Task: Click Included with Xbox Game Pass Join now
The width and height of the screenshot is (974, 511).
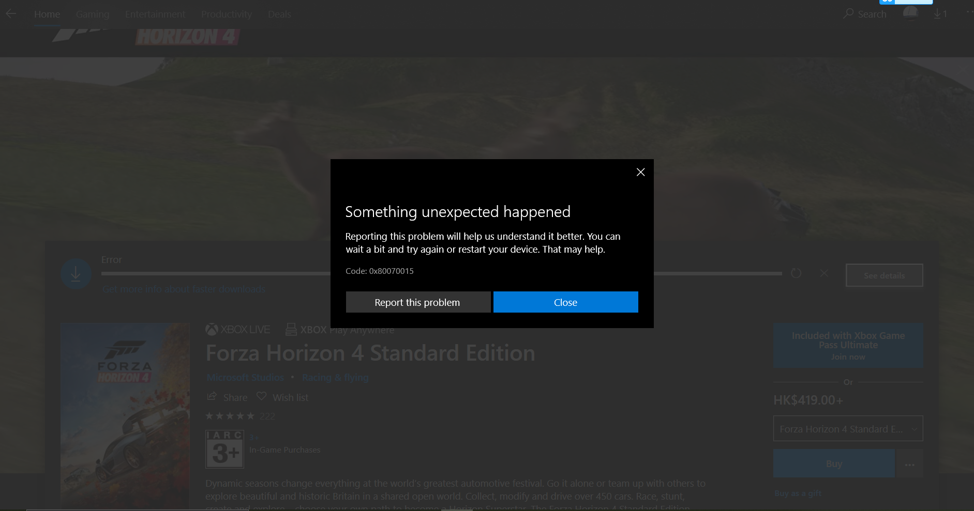Action: [x=848, y=346]
